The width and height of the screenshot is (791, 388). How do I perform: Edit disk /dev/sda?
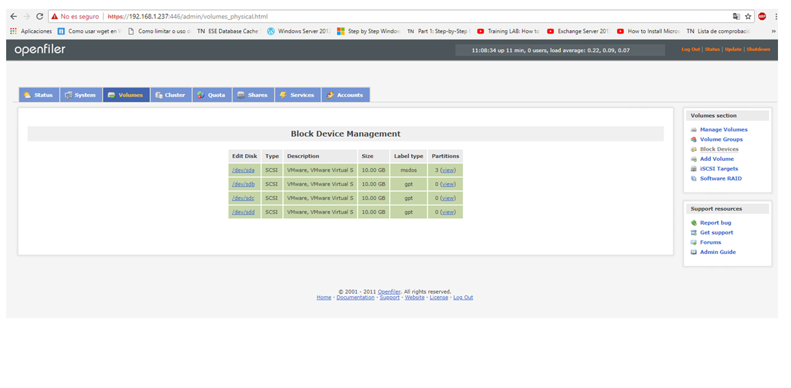243,170
